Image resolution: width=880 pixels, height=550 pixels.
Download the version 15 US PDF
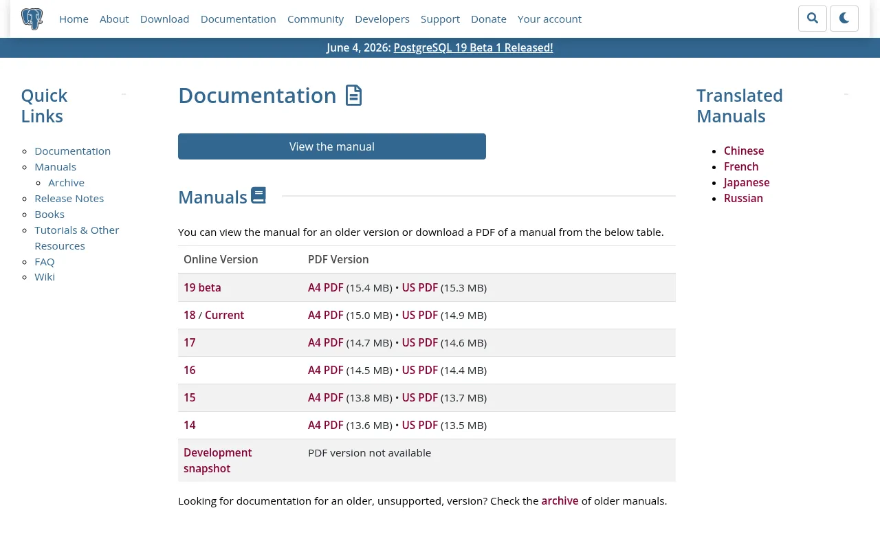tap(420, 398)
